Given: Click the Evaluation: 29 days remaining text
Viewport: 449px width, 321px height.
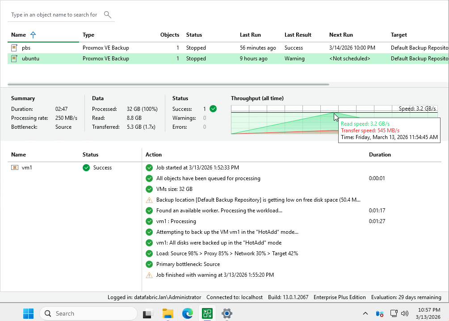Looking at the screenshot, I should (x=406, y=297).
